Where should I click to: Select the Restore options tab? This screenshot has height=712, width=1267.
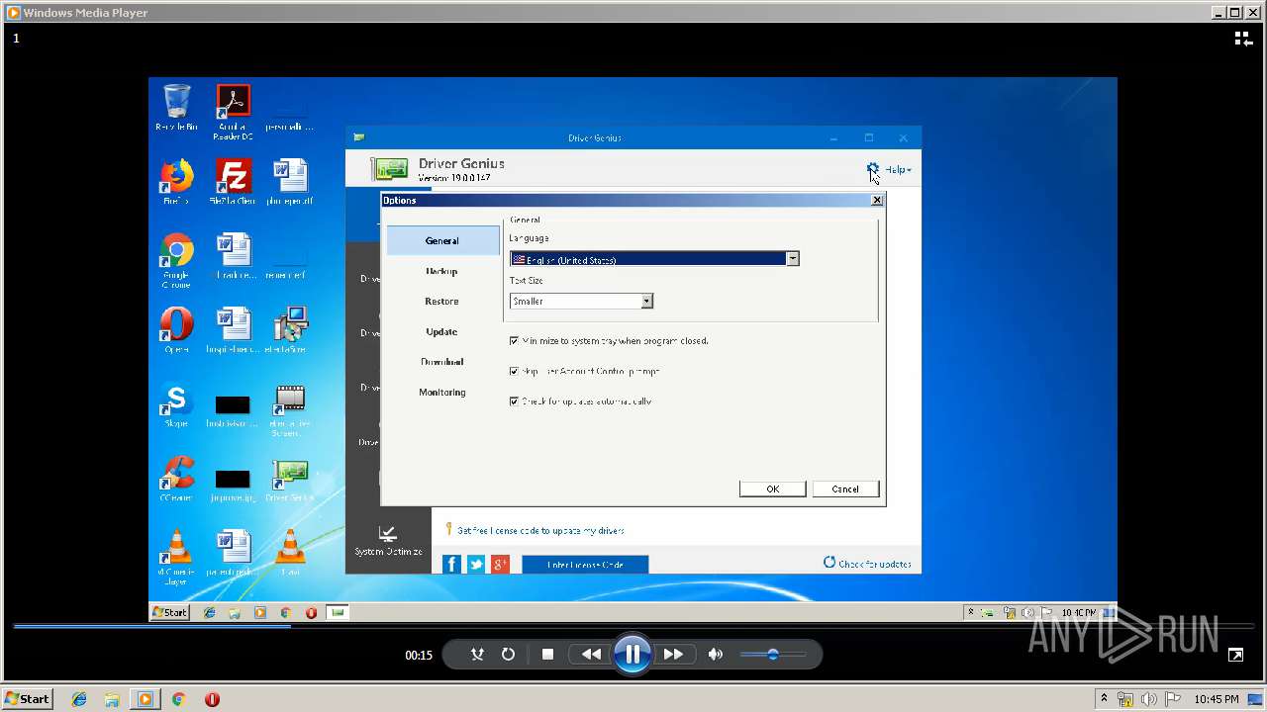point(442,302)
